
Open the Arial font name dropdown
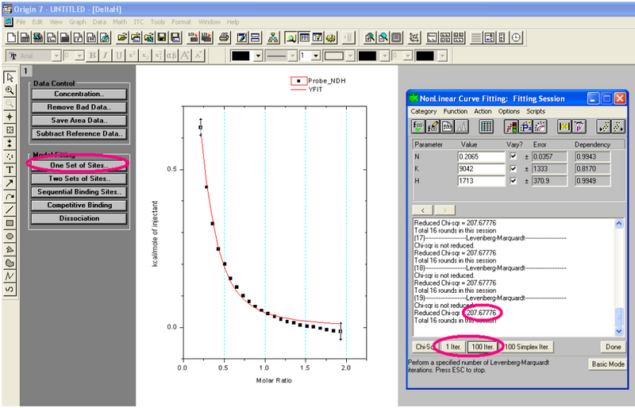[x=56, y=56]
